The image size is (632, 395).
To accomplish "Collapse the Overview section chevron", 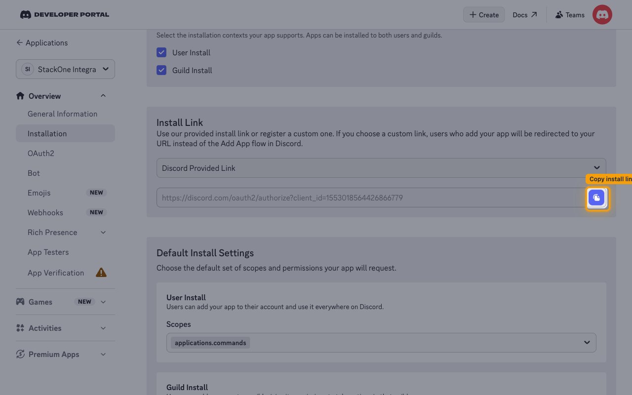I will click(x=103, y=96).
